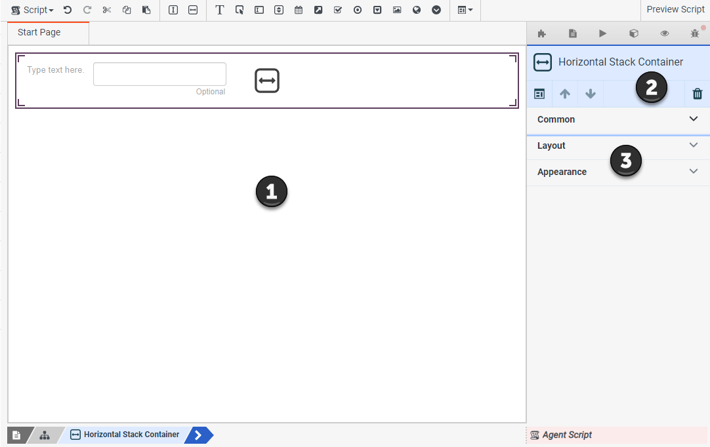Click the Preview Script button
Viewport: 710px width, 447px height.
pos(675,9)
